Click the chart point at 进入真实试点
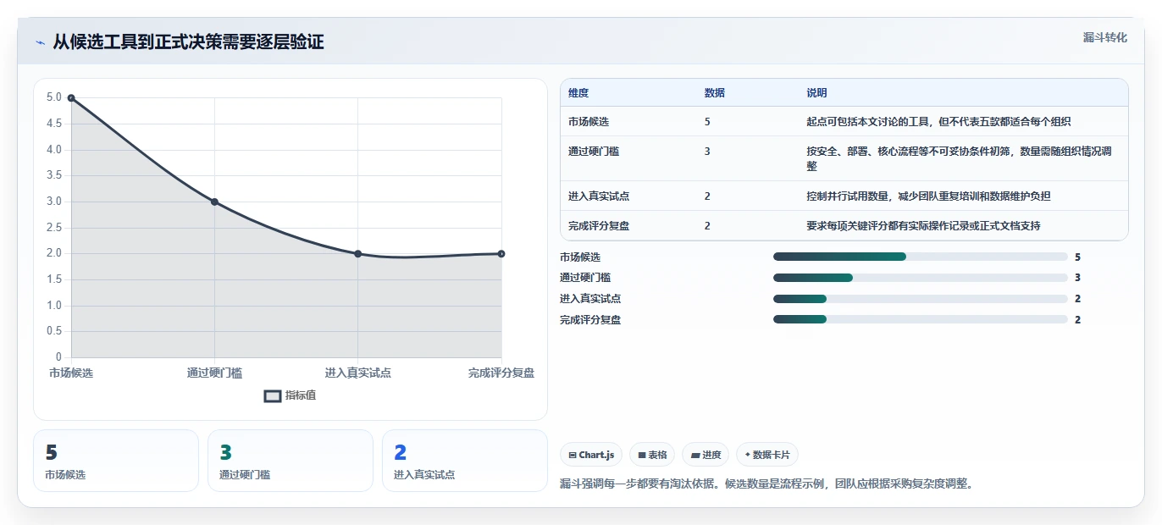Viewport: 1162px width, 525px height. [357, 254]
